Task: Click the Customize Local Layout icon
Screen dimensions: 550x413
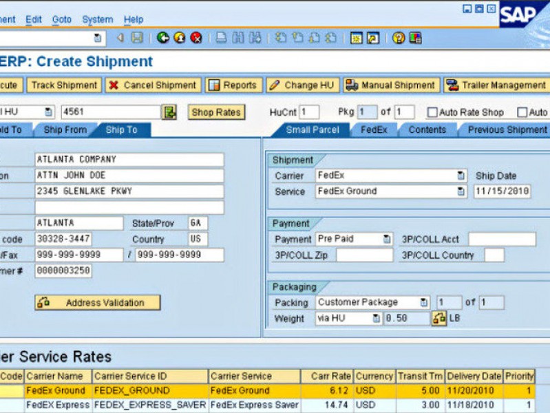Action: point(415,38)
